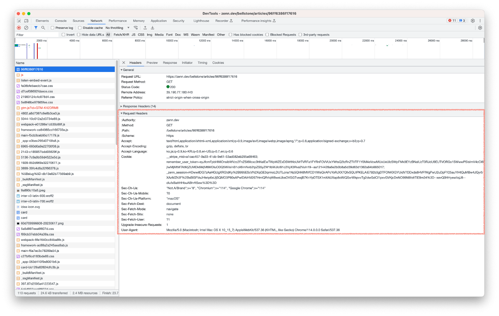Close the request details pane
Viewport: 499px width, 316px height.
(x=124, y=63)
